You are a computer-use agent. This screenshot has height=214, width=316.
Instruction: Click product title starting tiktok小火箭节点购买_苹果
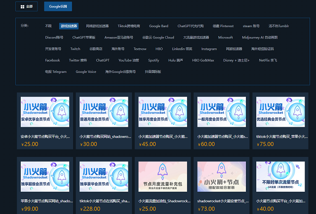(282, 137)
